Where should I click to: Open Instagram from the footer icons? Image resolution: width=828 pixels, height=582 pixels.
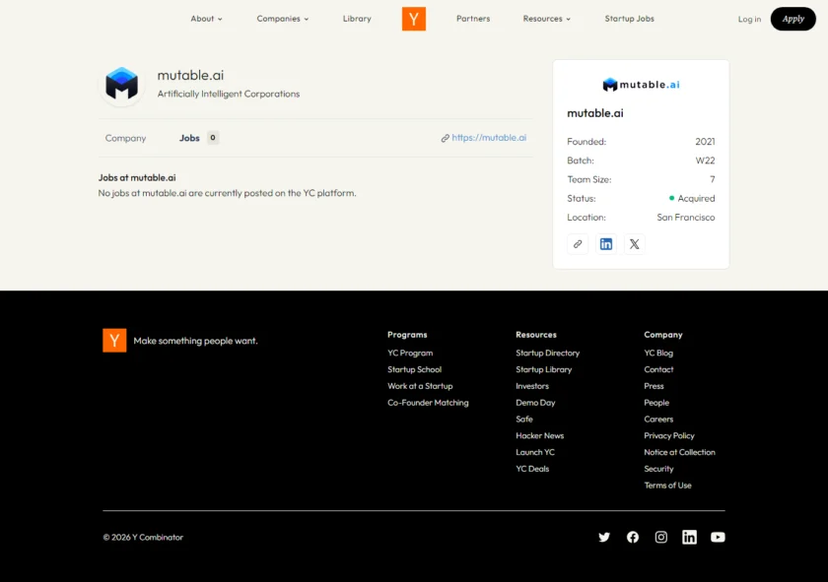(x=660, y=537)
